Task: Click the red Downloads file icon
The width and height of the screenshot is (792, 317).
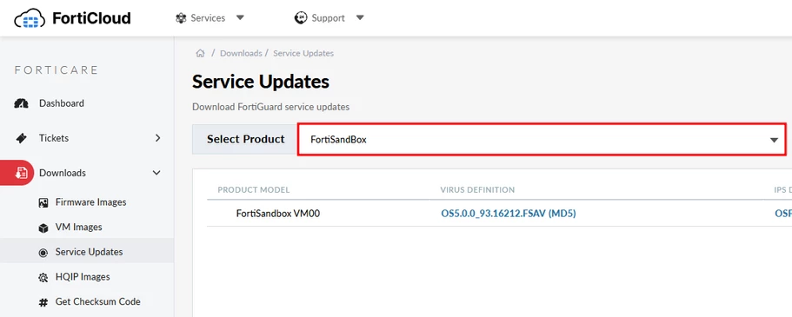Action: (x=21, y=173)
